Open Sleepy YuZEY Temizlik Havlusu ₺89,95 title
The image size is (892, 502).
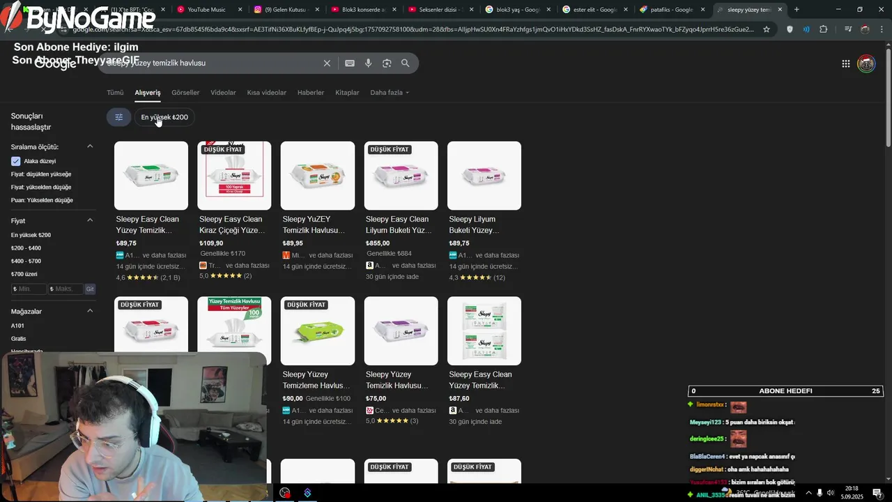[314, 225]
